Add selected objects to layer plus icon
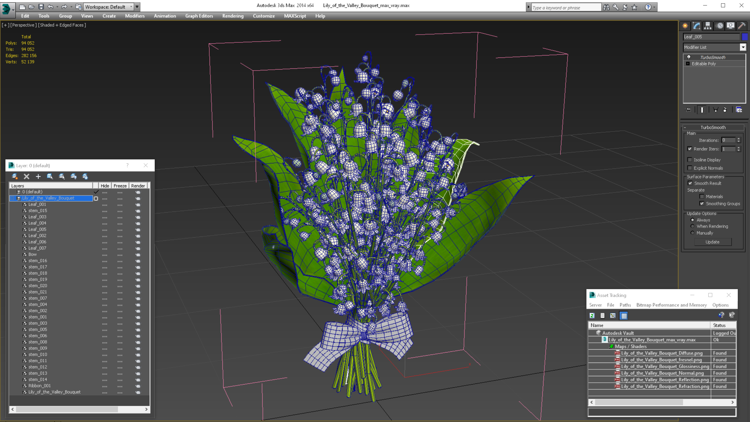This screenshot has width=750, height=422. [x=38, y=176]
